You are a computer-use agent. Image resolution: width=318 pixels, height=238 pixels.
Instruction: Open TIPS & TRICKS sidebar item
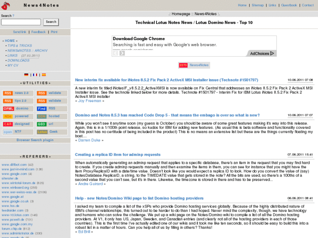[20, 45]
